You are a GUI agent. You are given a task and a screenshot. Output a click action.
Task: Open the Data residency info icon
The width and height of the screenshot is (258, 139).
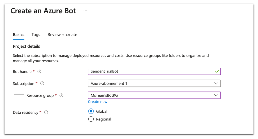(x=46, y=112)
